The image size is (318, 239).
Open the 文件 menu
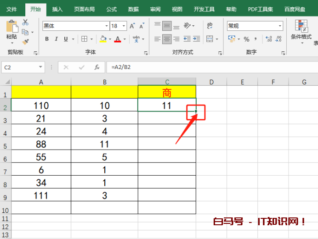pos(11,9)
